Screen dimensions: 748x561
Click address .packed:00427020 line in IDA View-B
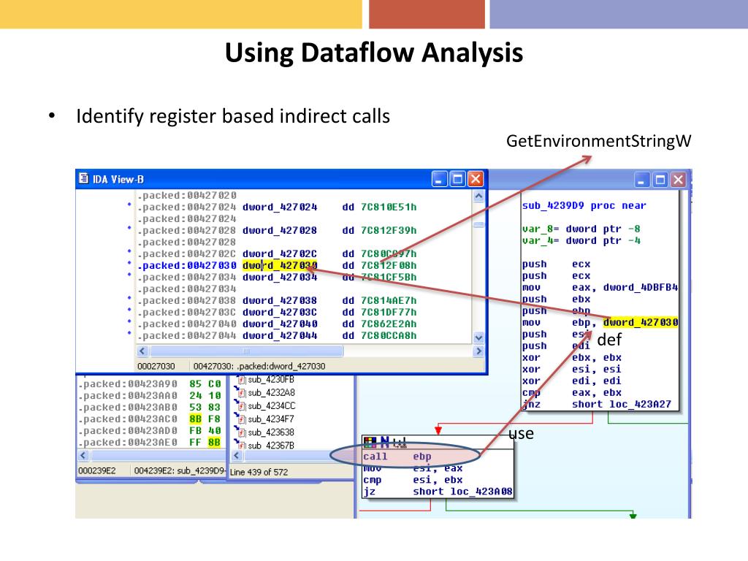(187, 195)
